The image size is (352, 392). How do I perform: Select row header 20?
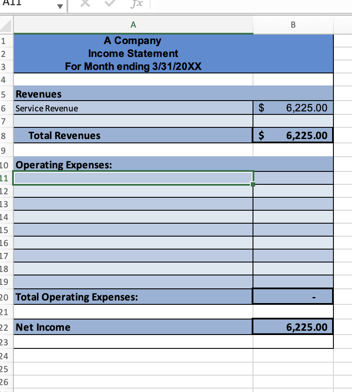(6, 297)
